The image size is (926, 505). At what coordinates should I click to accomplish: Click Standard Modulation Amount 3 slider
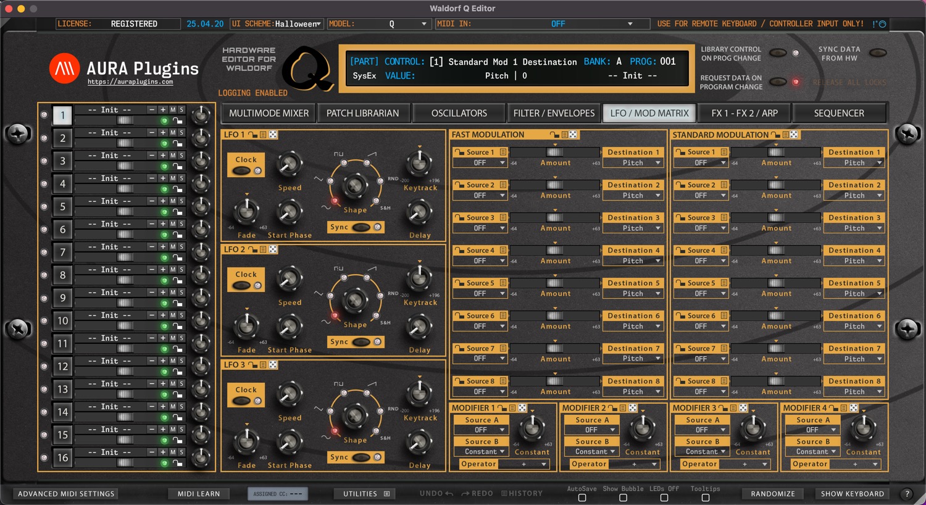coord(776,217)
